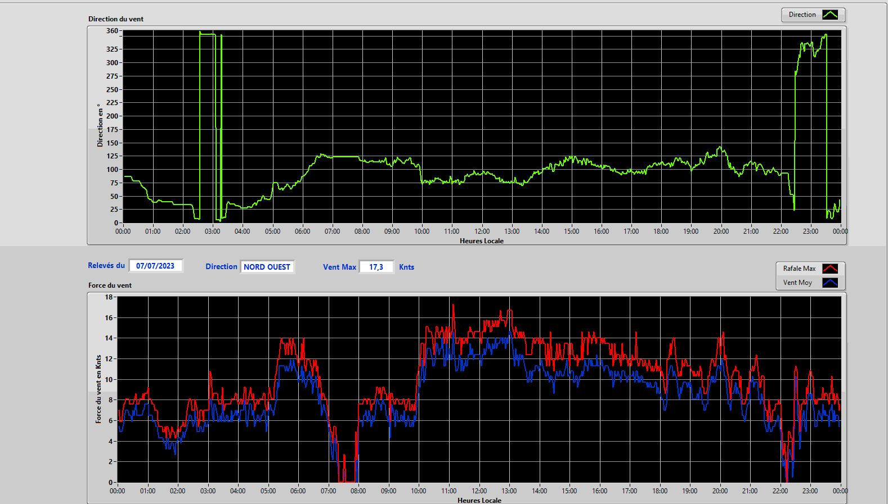Viewport: 888px width, 504px height.
Task: Click the 12:00 label on direction chart
Action: coord(482,231)
